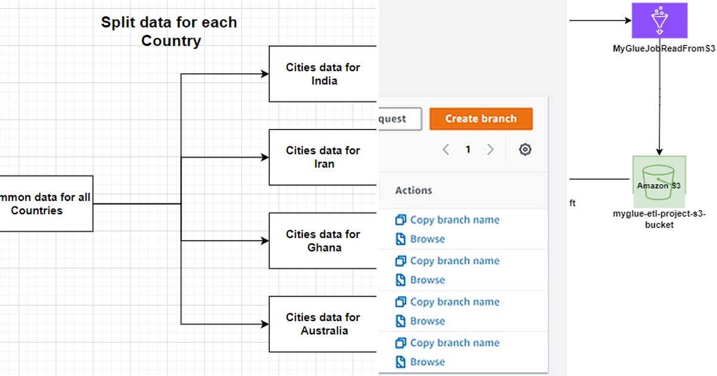The height and width of the screenshot is (376, 717).
Task: Click the copy icon beside the first Copy branch name
Action: point(400,220)
